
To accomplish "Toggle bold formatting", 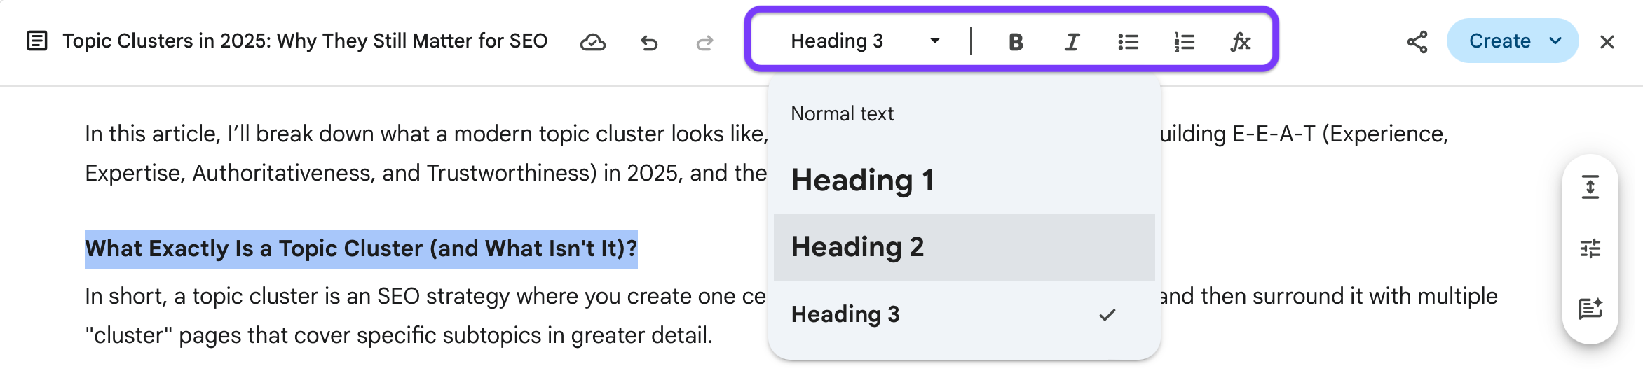I will point(1015,42).
